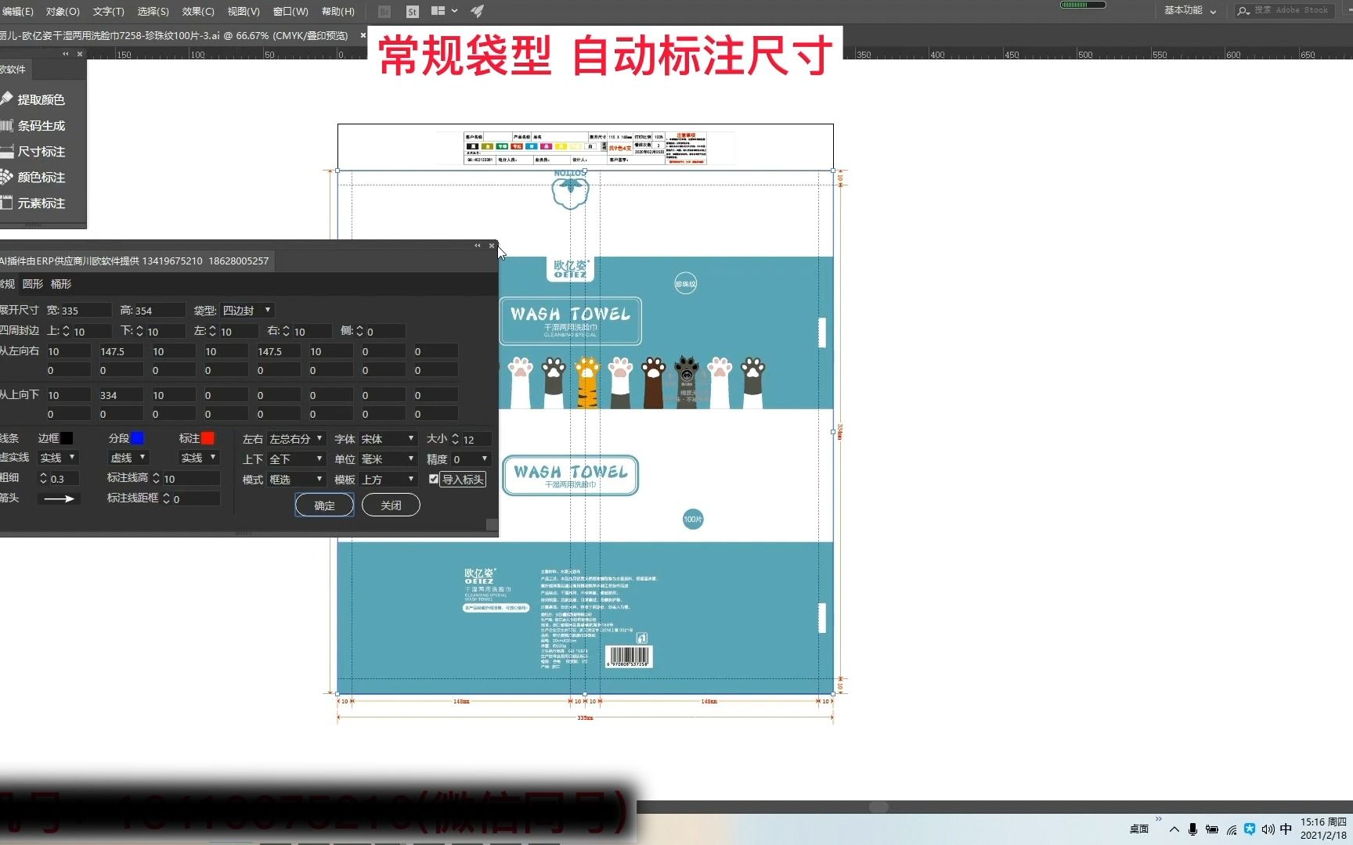Collapse the dimension dialog using double-arrow icon
This screenshot has width=1353, height=845.
point(478,246)
